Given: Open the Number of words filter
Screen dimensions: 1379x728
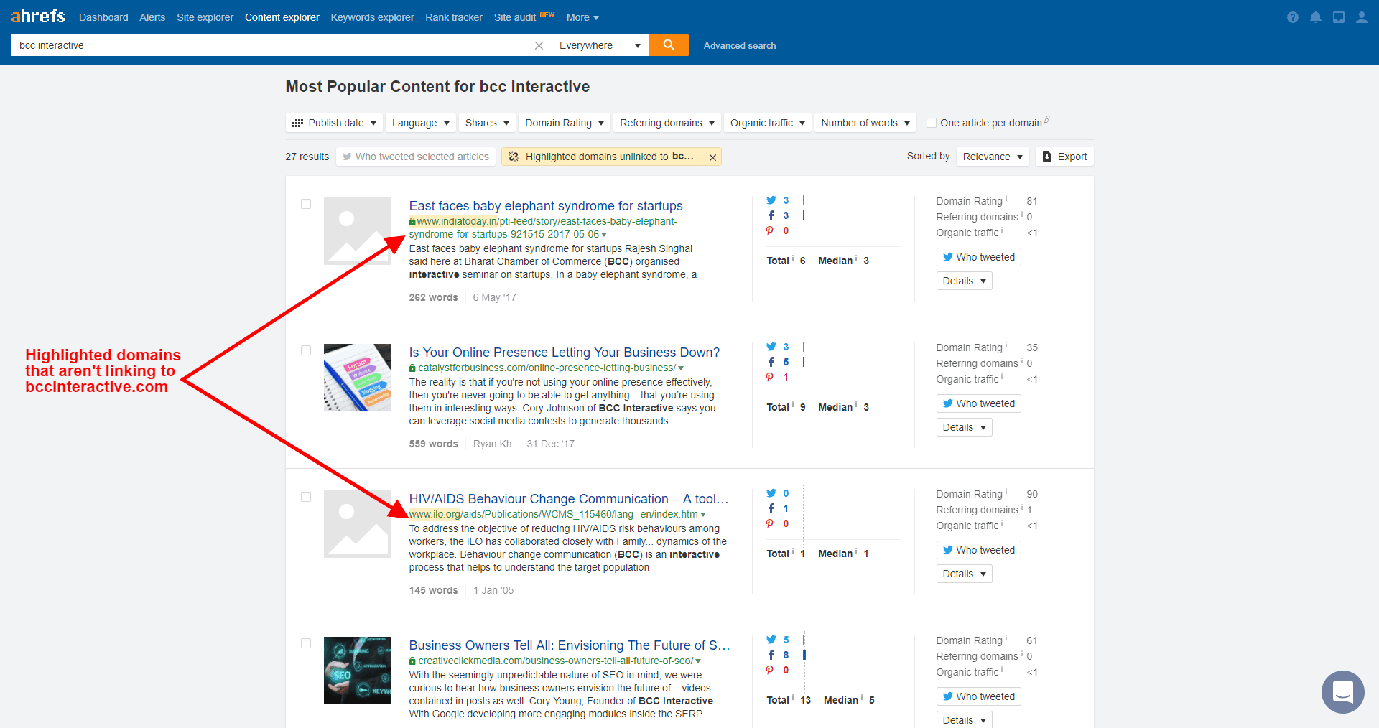Looking at the screenshot, I should (x=865, y=123).
